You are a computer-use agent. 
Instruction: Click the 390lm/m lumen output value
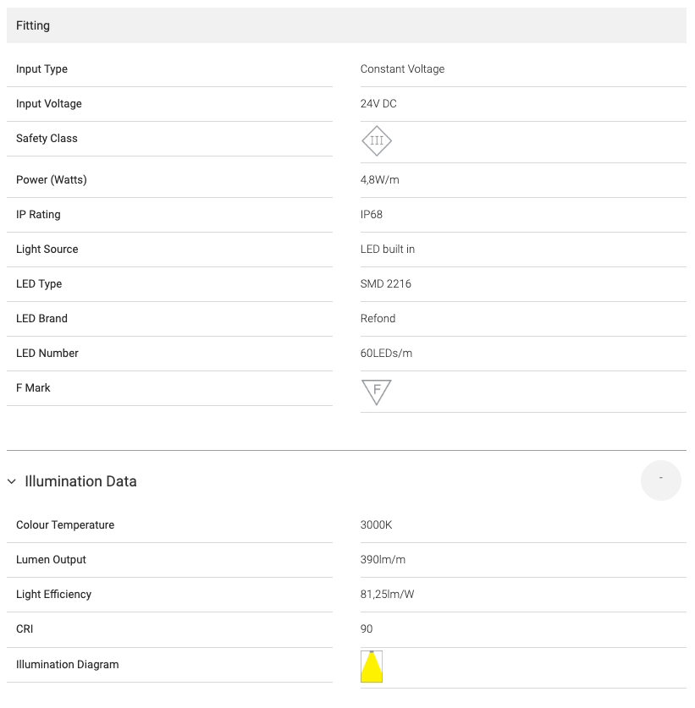point(383,559)
